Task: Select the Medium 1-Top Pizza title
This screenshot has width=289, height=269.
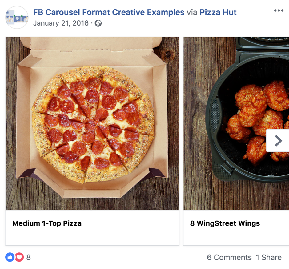Action: [x=47, y=223]
